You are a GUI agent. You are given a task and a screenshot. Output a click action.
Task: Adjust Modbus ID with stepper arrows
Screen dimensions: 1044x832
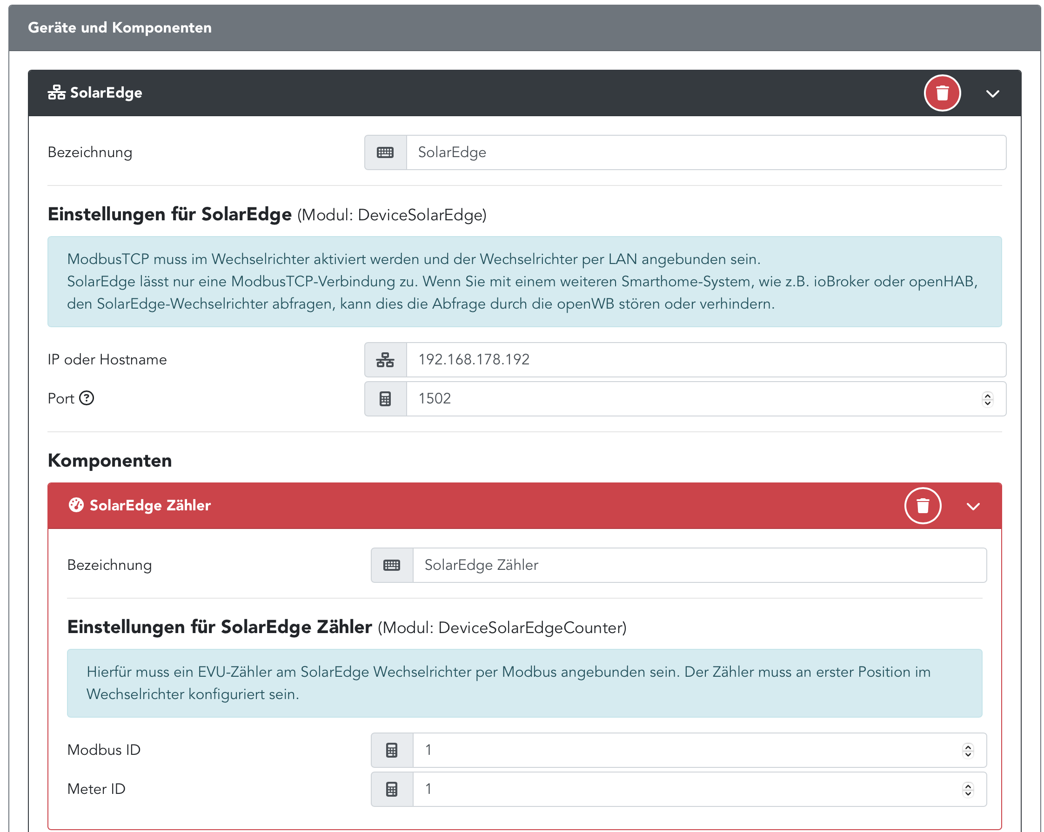968,750
